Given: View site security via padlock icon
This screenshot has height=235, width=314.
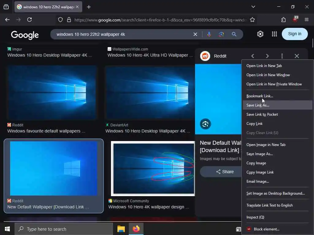Looking at the screenshot, I should coord(69,20).
